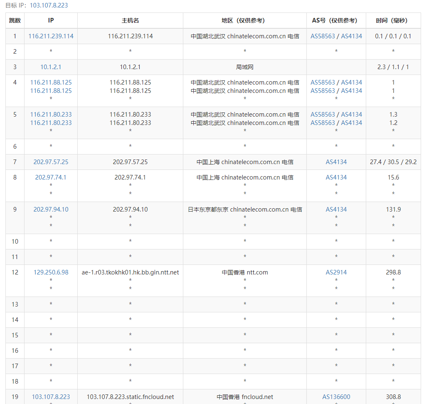Click the time value 1.3 in hop 5
This screenshot has width=424, height=404.
393,115
